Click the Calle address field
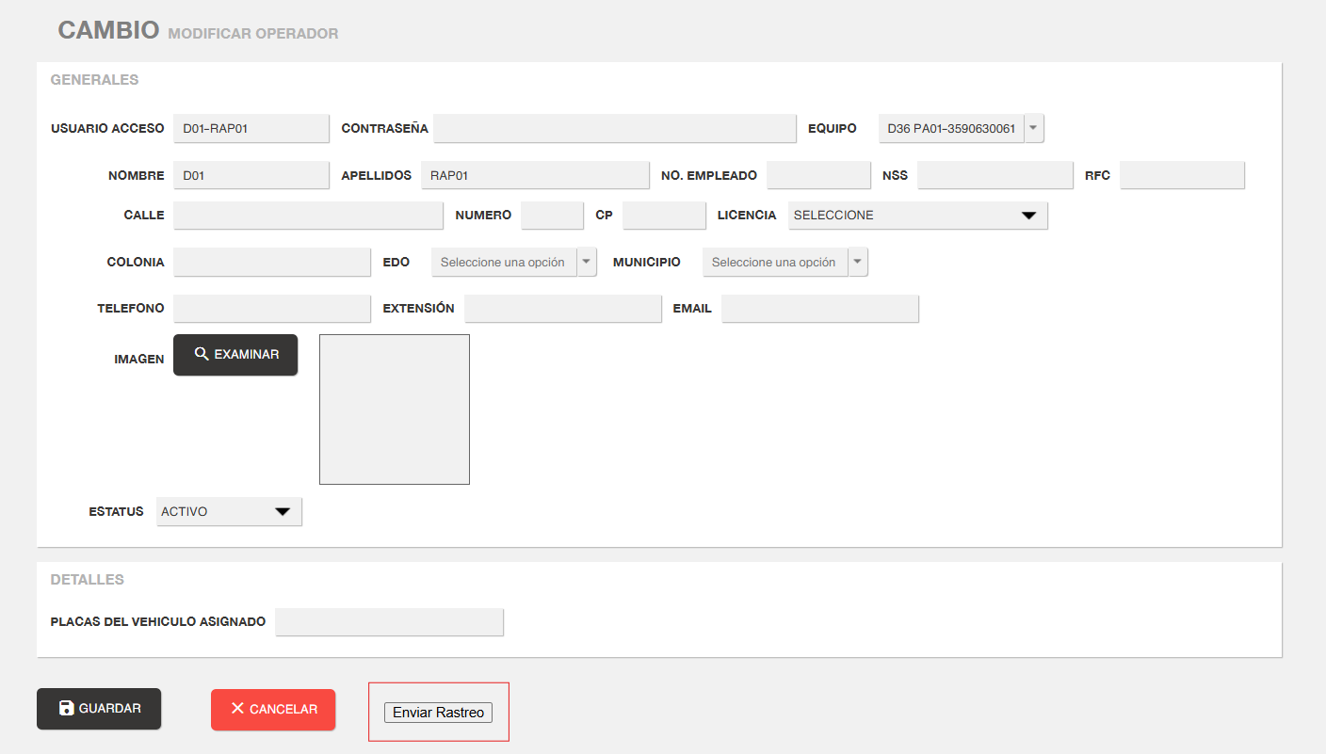This screenshot has width=1326, height=754. (308, 216)
